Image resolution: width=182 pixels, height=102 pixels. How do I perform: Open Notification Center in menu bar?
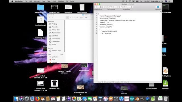tap(169, 1)
